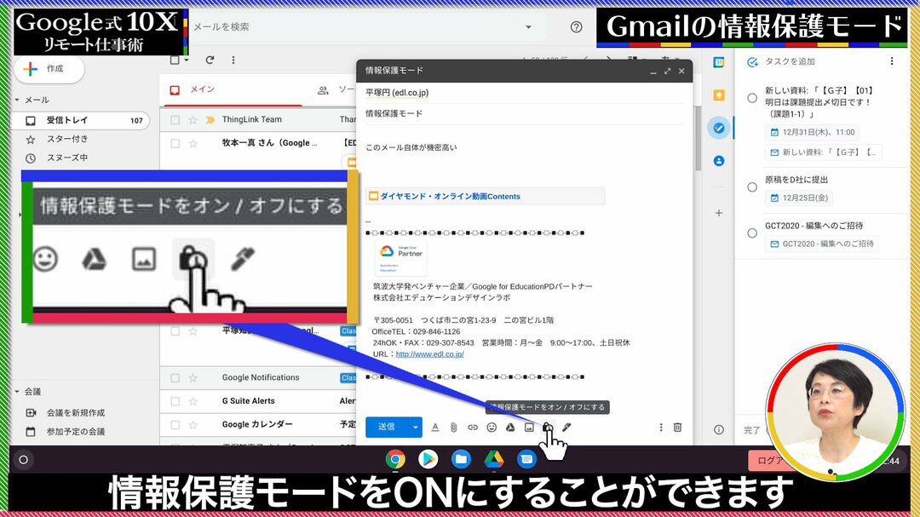The image size is (920, 517).
Task: Click 会議を新規作成 in the sidebar
Action: click(x=76, y=412)
